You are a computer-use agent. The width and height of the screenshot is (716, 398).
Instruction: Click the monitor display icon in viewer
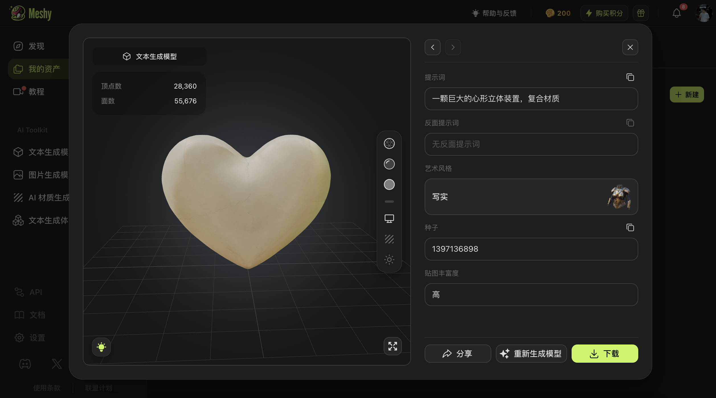(389, 219)
